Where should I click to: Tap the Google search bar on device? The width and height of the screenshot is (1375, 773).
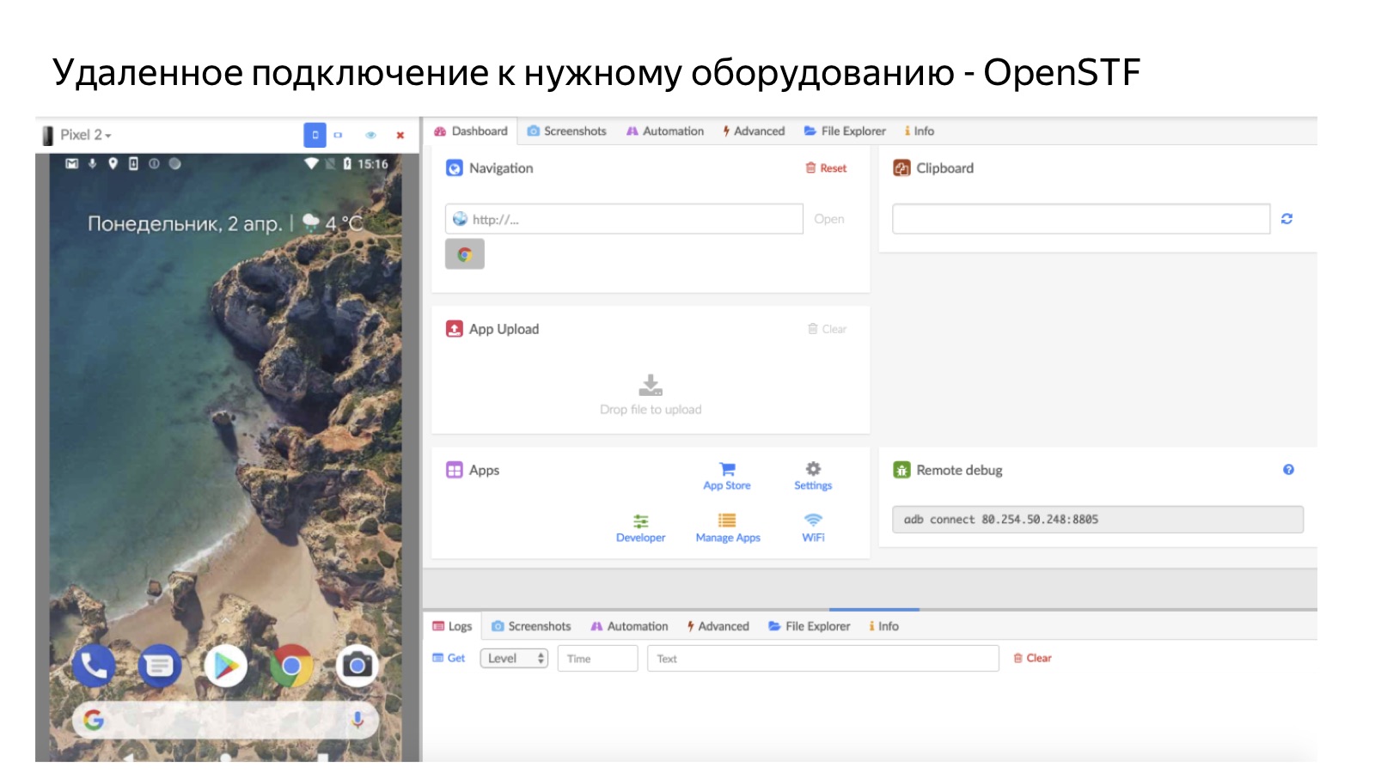click(225, 720)
